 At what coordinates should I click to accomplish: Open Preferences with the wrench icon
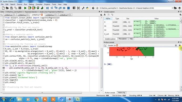tap(83, 8)
